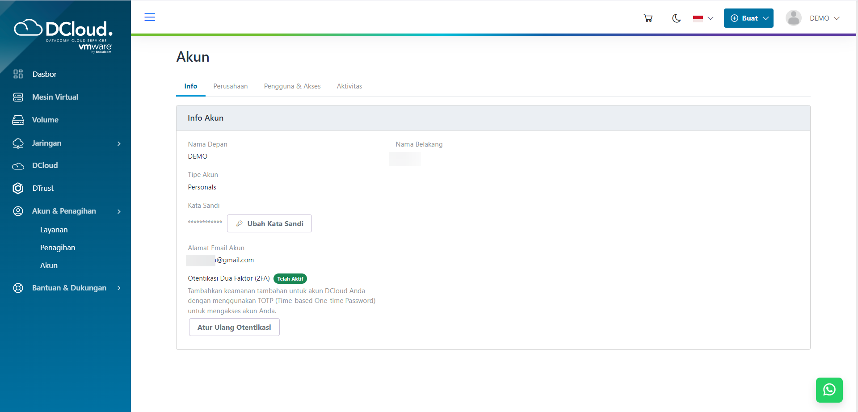Open the shopping cart icon
The image size is (858, 412).
tap(648, 18)
